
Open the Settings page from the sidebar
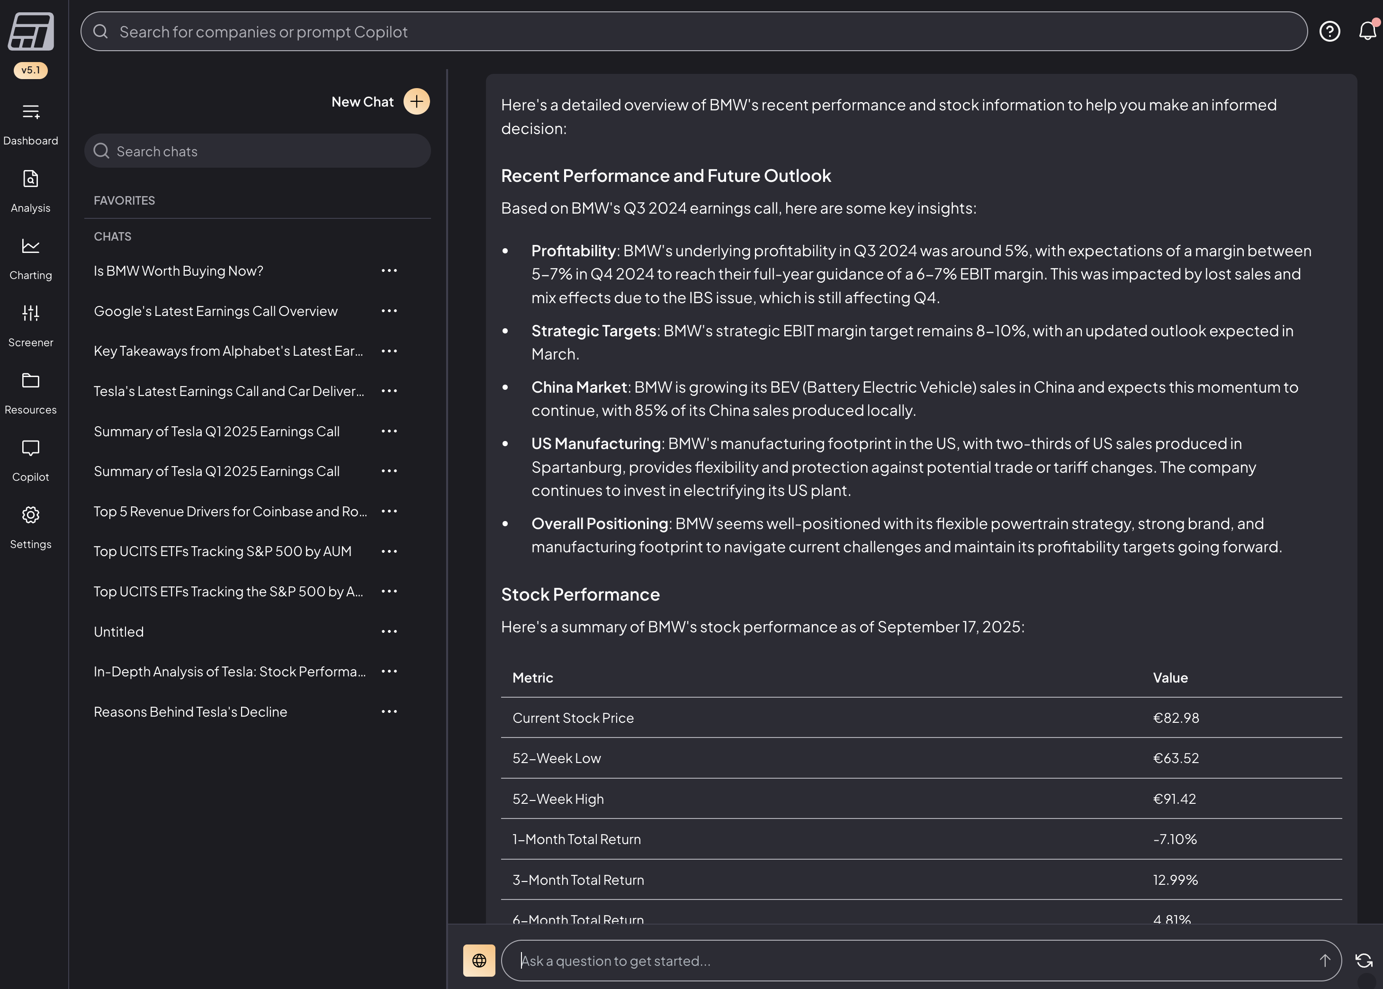[x=30, y=516]
